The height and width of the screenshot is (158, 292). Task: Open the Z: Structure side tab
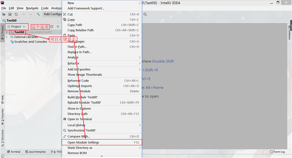pyautogui.click(x=3, y=138)
